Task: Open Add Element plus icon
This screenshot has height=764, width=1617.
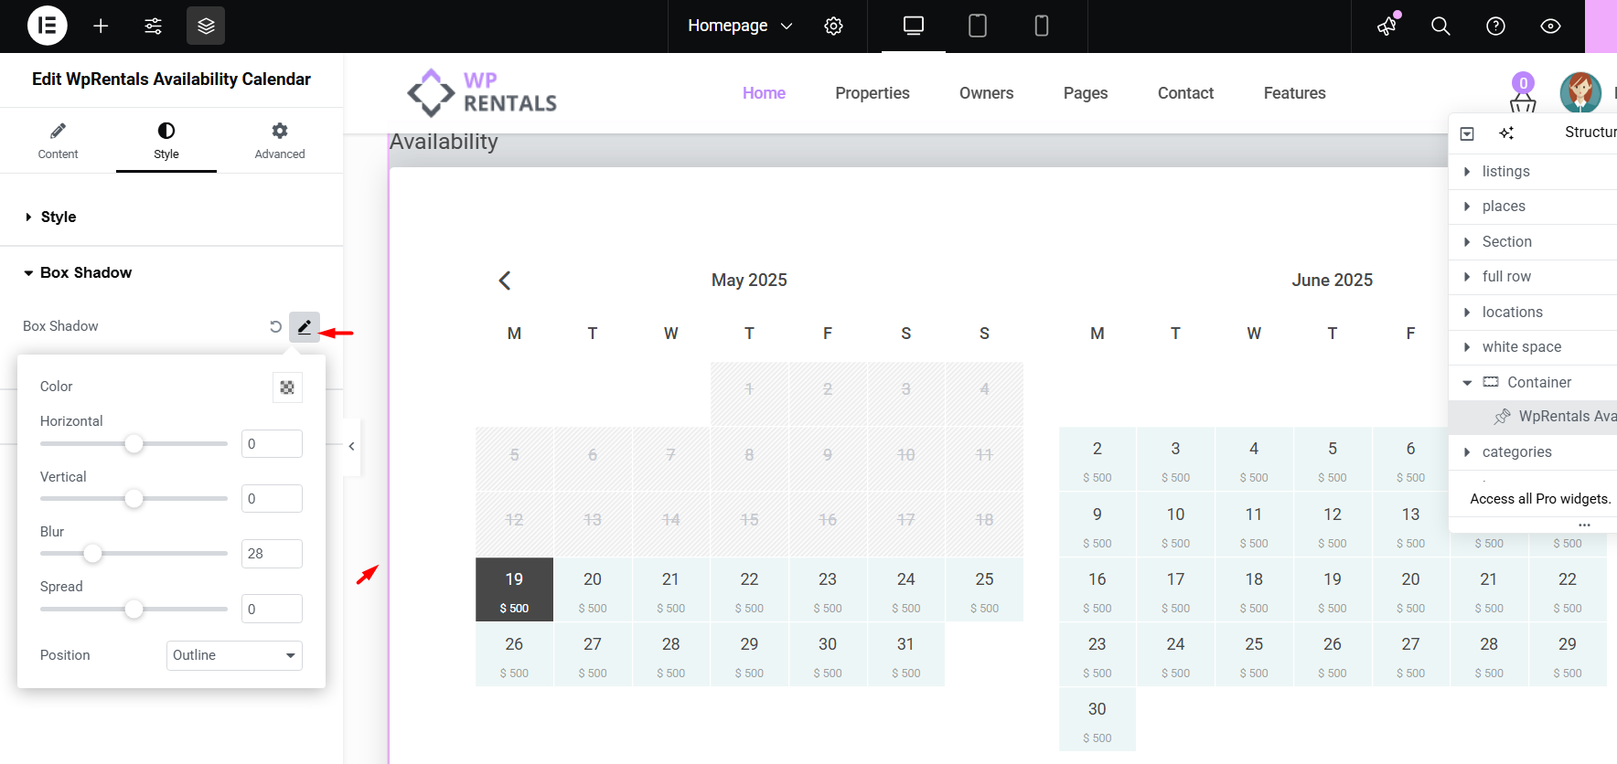Action: (101, 26)
